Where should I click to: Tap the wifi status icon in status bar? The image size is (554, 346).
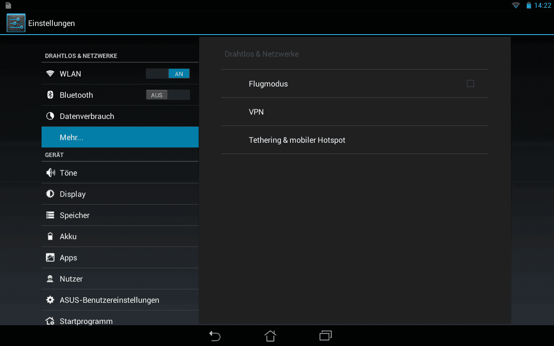click(x=515, y=5)
